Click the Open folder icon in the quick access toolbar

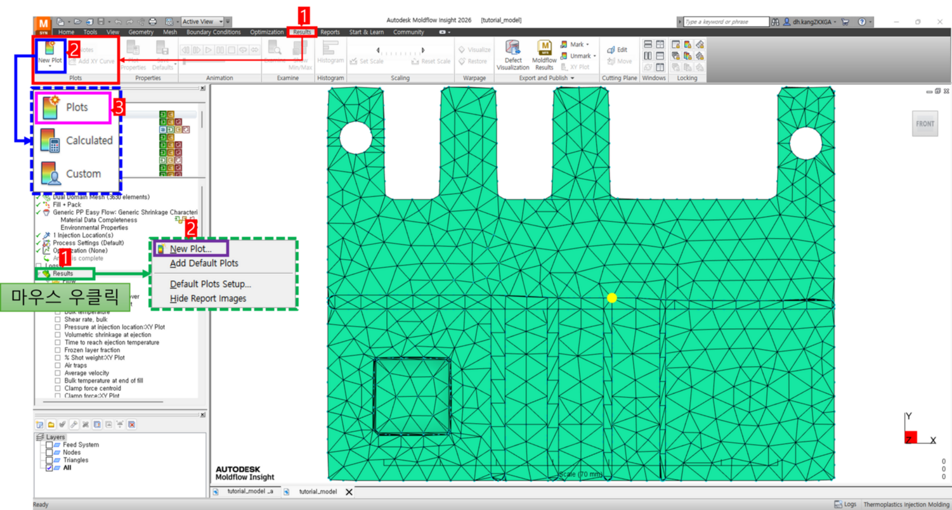click(78, 21)
